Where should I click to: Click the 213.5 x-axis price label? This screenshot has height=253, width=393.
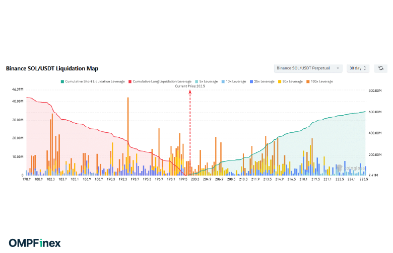268,179
